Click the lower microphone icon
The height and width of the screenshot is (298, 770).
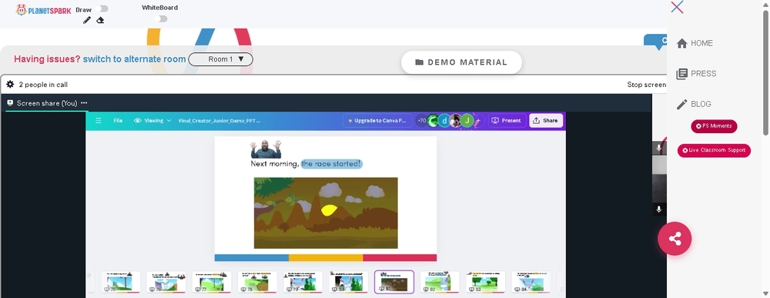(658, 209)
